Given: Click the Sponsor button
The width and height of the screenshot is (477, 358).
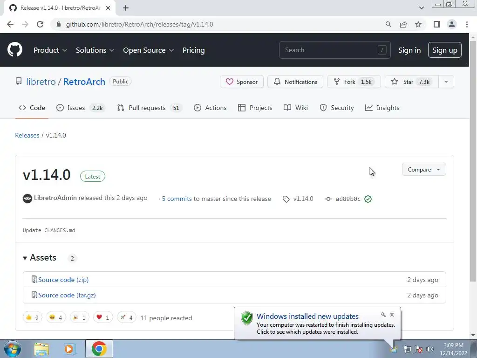Looking at the screenshot, I should [x=242, y=82].
